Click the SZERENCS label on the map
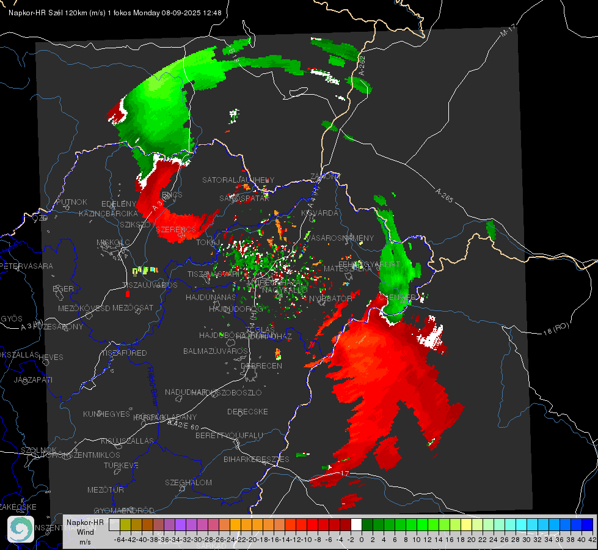This screenshot has width=598, height=550. [176, 229]
